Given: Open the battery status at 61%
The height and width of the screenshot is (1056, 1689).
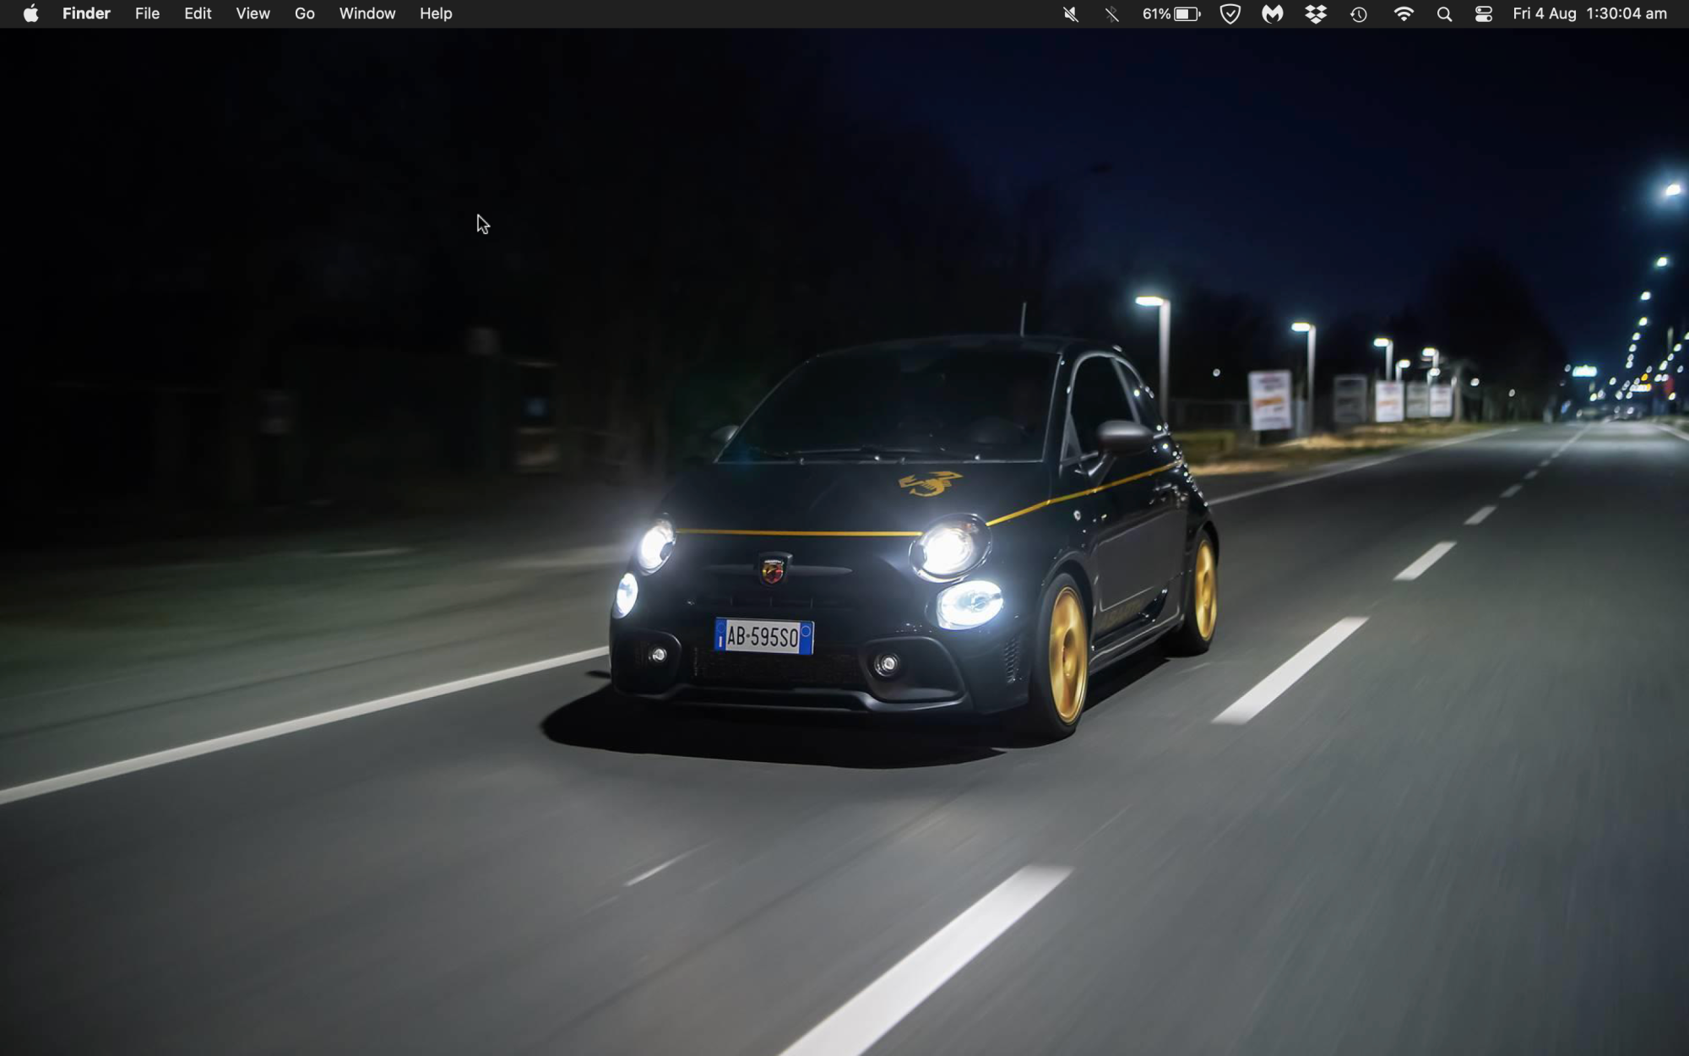Looking at the screenshot, I should coord(1171,14).
